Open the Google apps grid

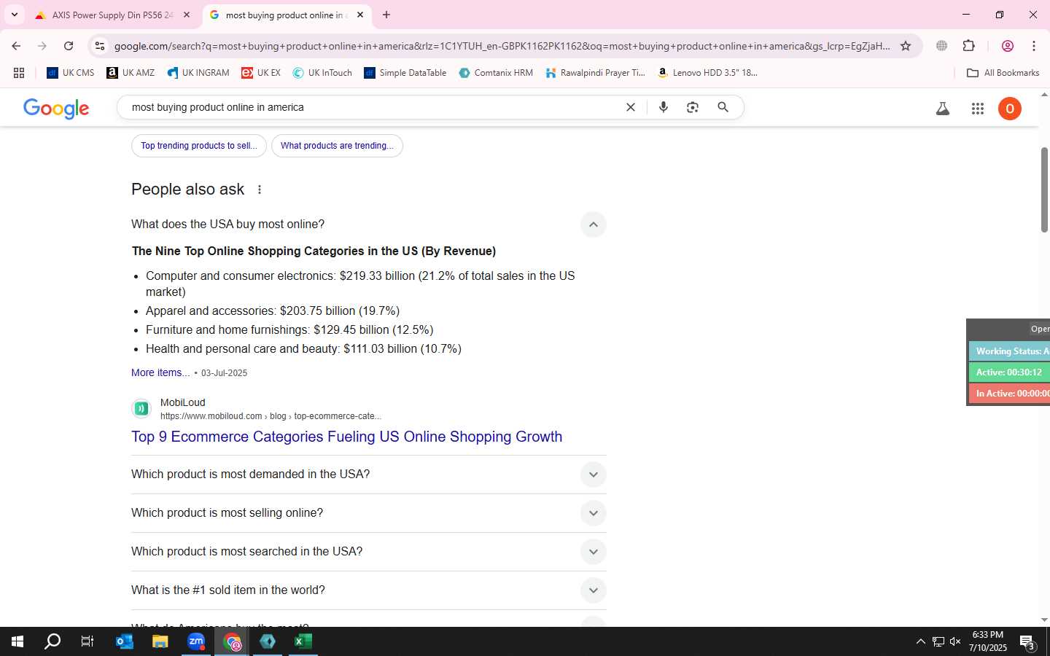point(978,109)
